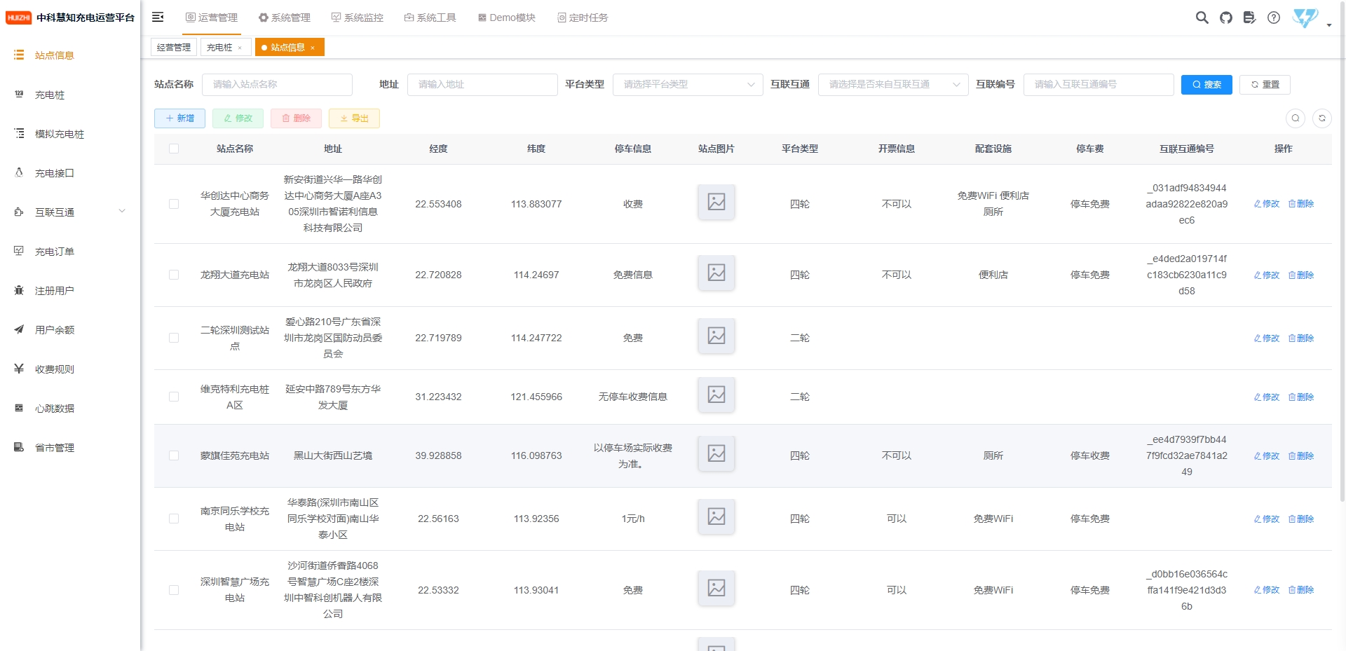Open station image for 深圳智慧广场充电站

coord(716,588)
